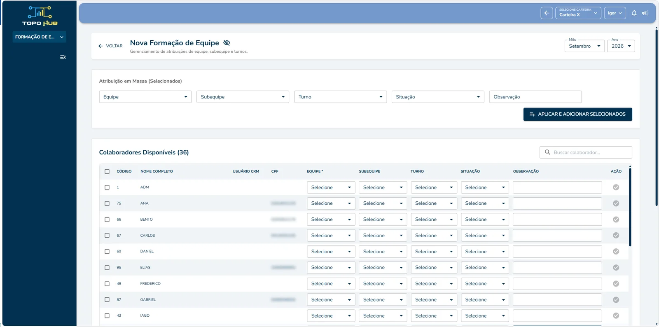The width and height of the screenshot is (659, 327).
Task: Expand the mass-assignment Situação dropdown
Action: pos(438,97)
